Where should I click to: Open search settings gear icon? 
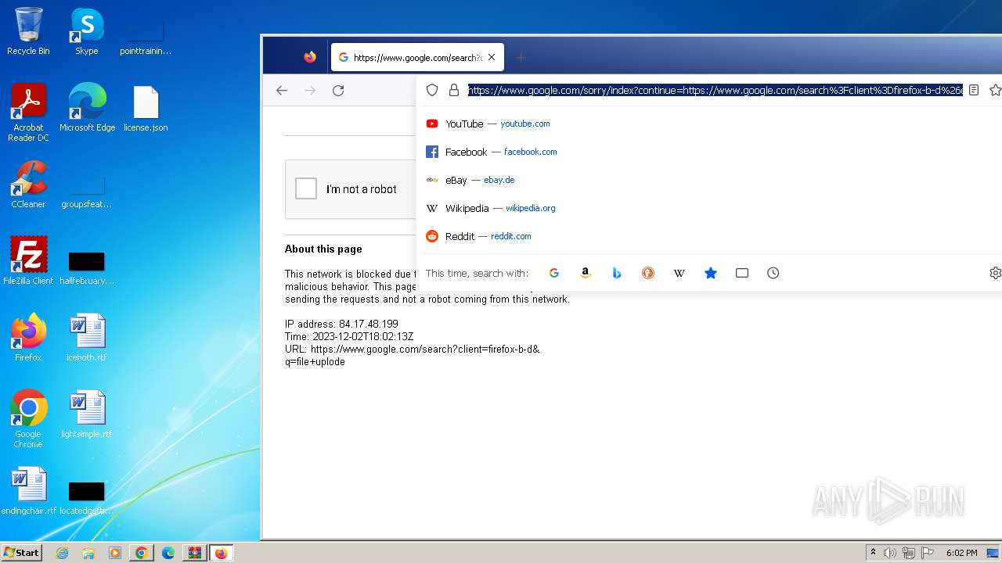point(995,273)
